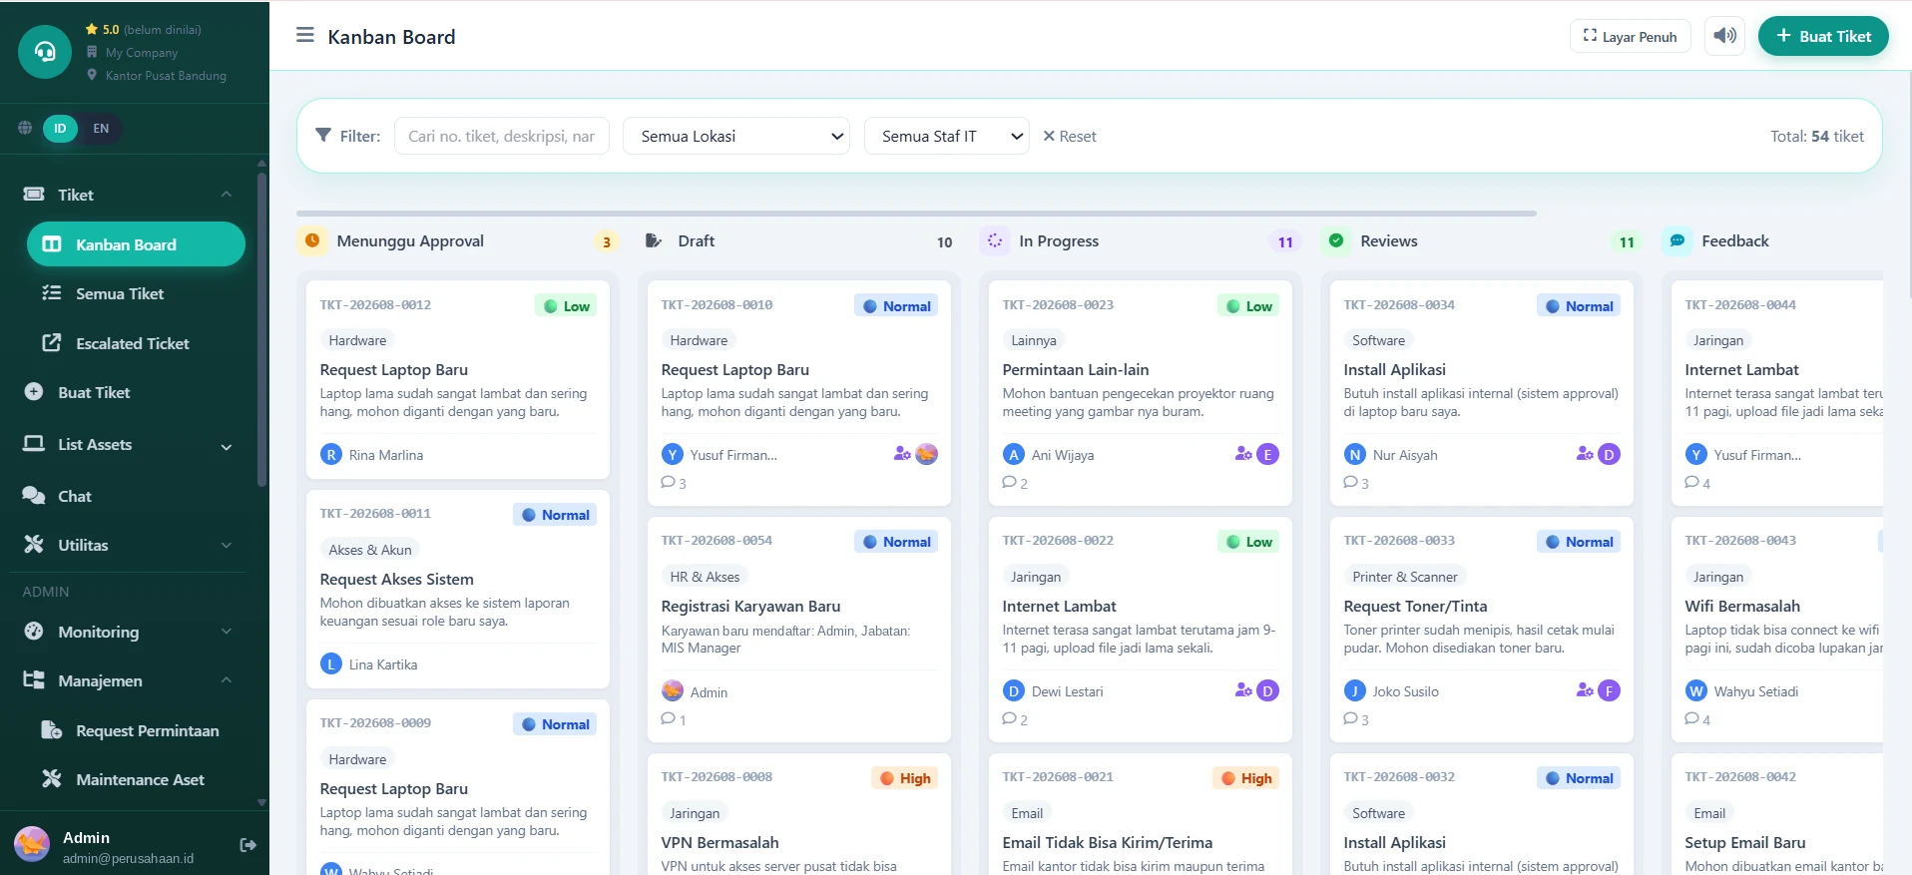The height and width of the screenshot is (875, 1912).
Task: Click the logout icon beside Admin
Action: 248,845
